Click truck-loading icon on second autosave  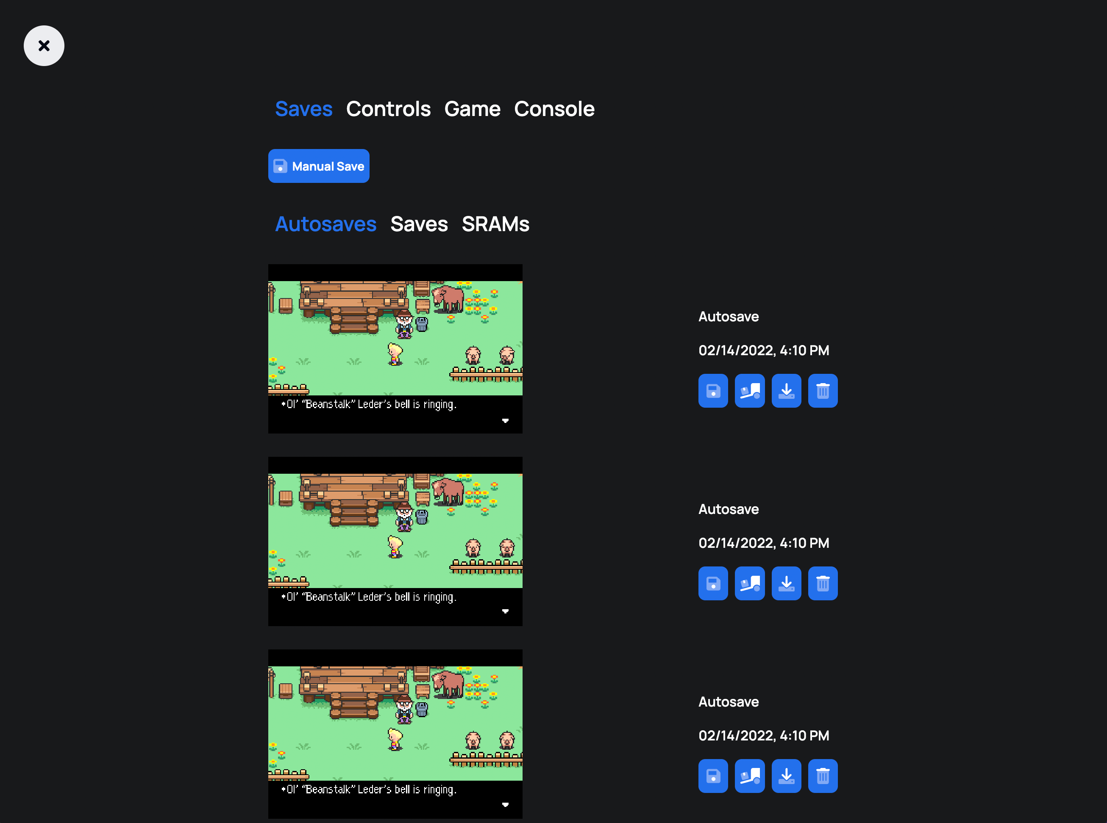tap(749, 583)
